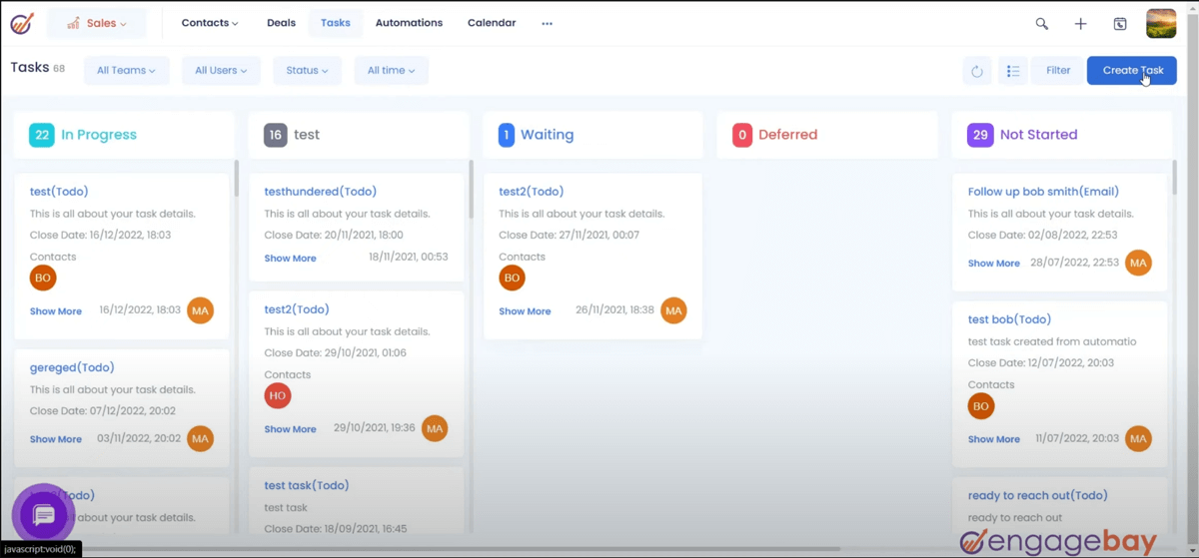1199x558 pixels.
Task: Open the Sales module dropdown
Action: pos(97,23)
